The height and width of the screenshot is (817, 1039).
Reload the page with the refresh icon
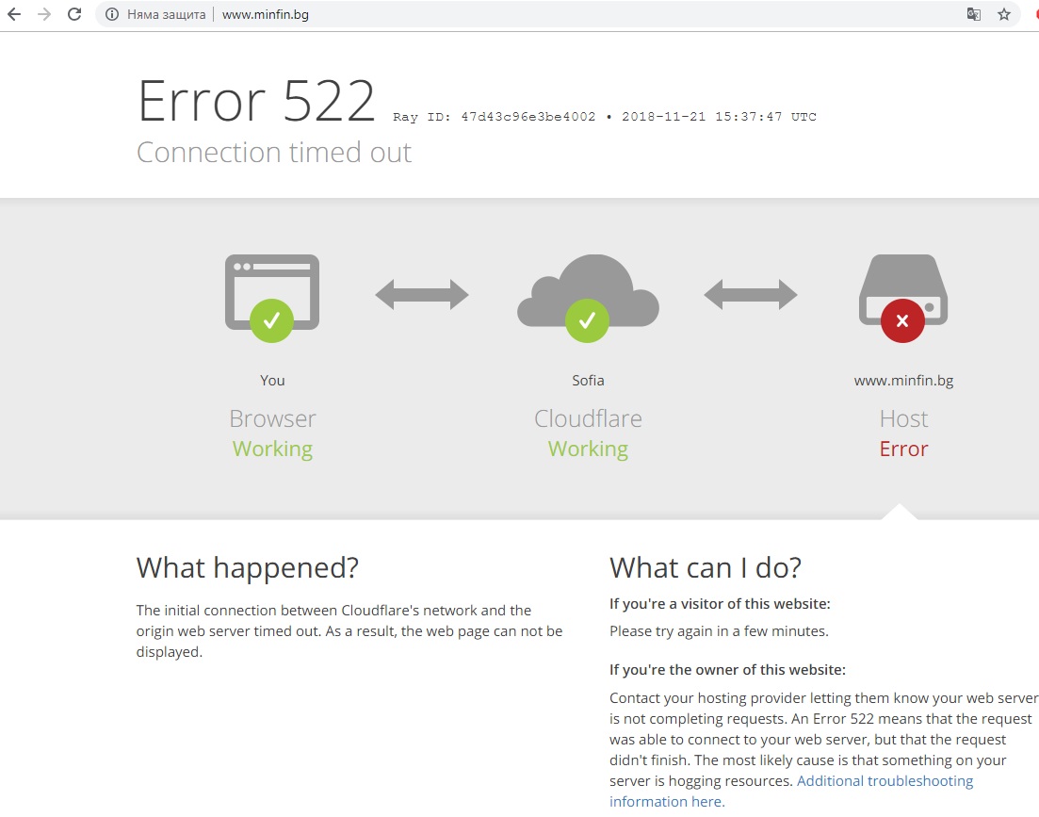coord(74,14)
